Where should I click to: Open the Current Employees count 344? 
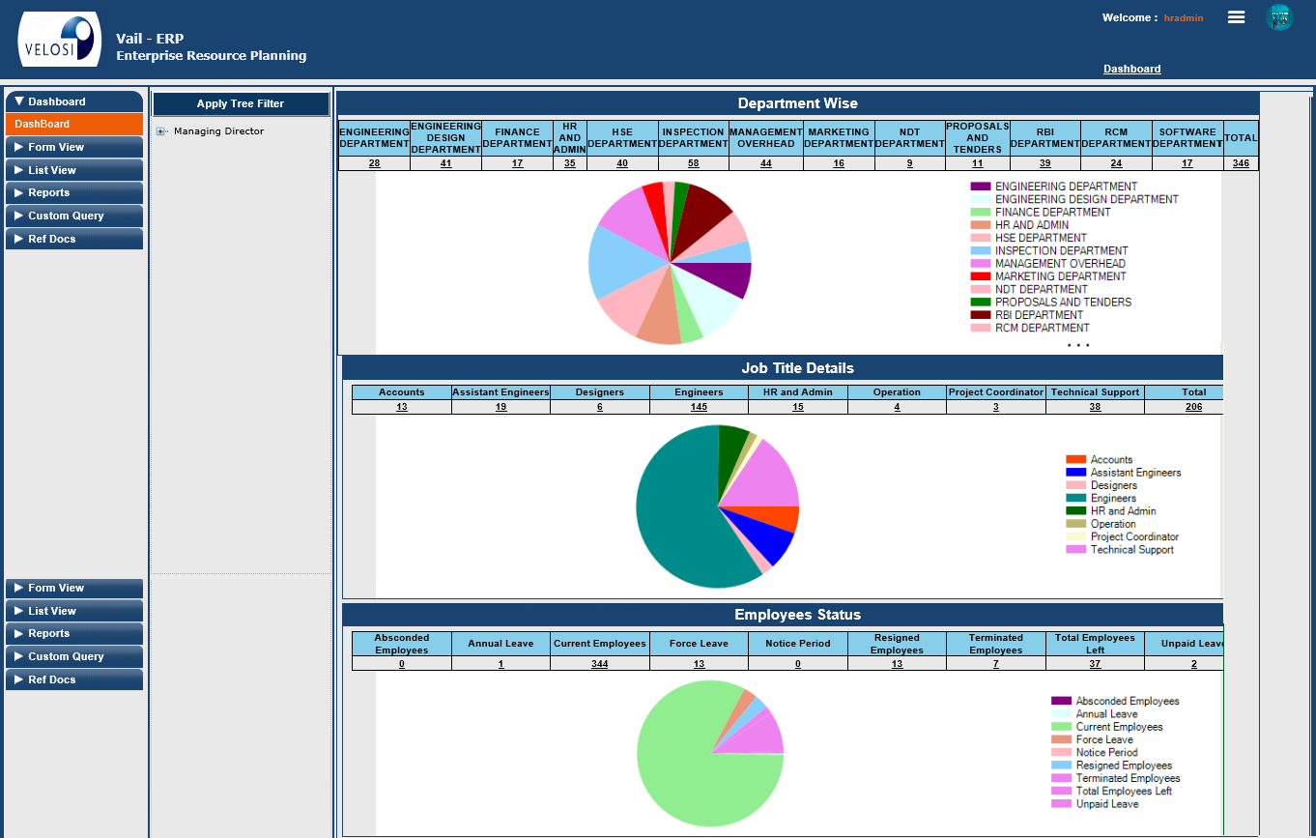tap(599, 664)
